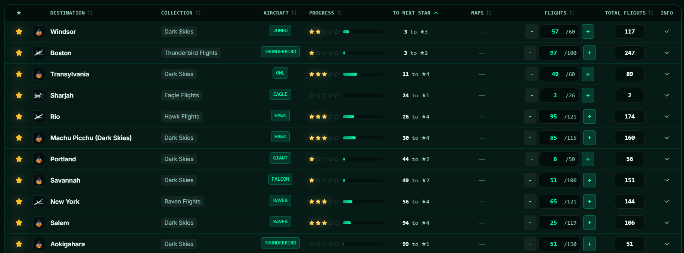Screen dimensions: 684x253
Task: Expand info for the Portland row
Action: pos(667,159)
